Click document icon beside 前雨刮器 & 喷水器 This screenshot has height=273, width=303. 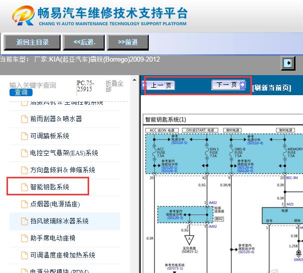(x=25, y=119)
